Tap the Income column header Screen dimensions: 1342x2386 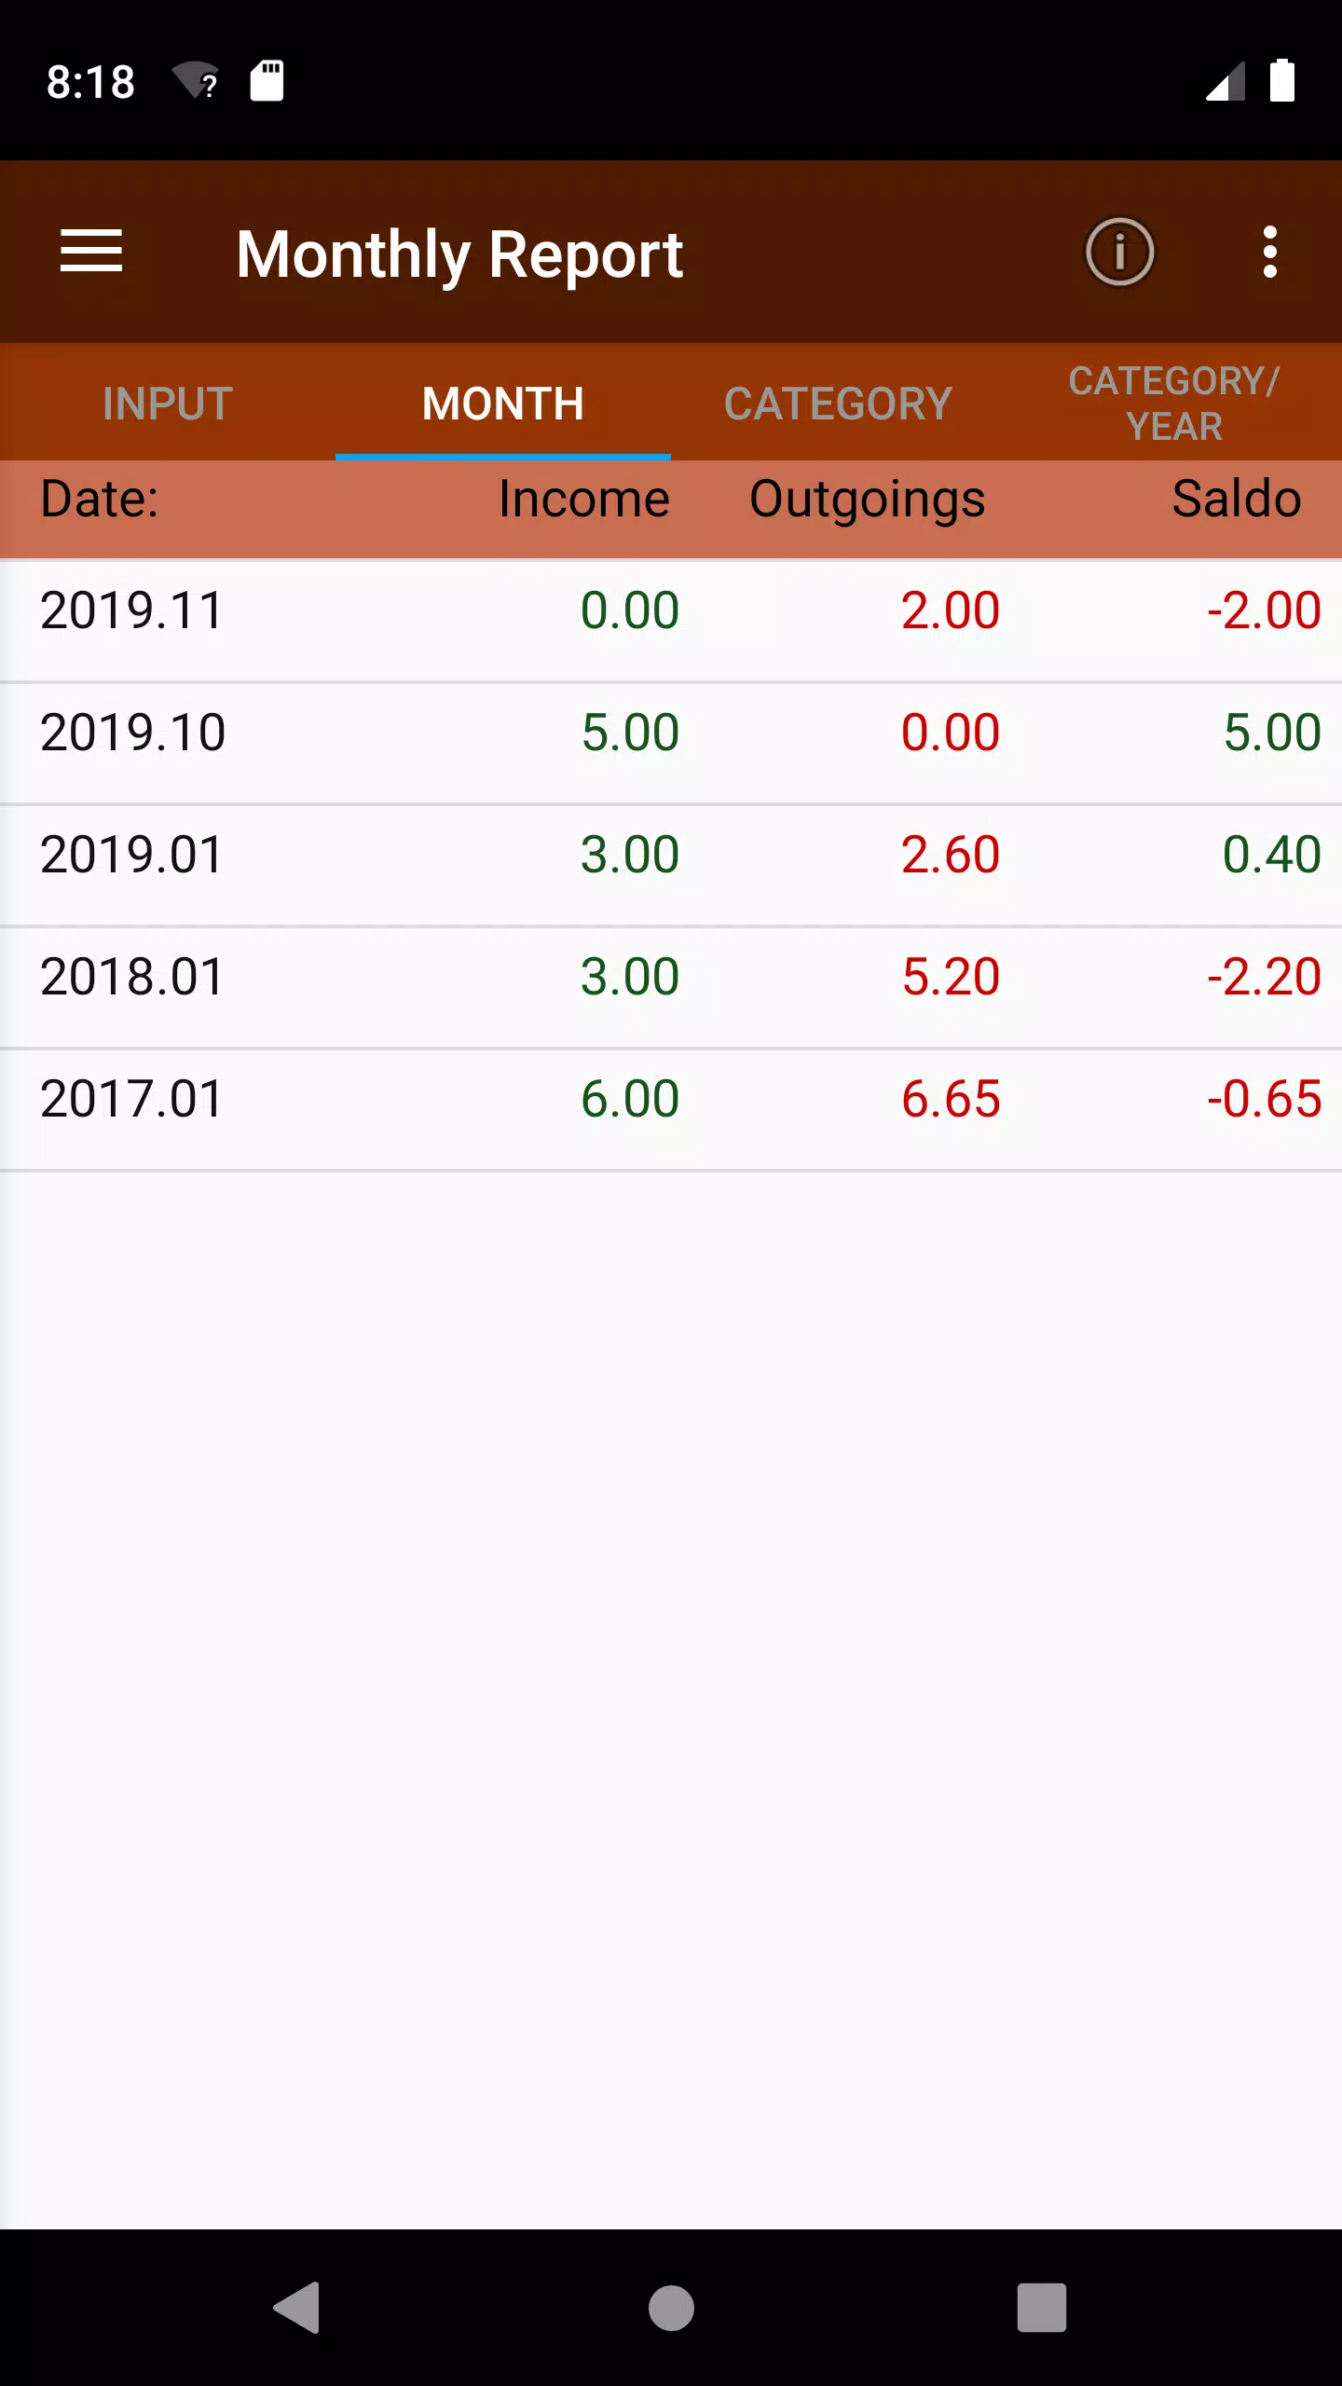click(x=584, y=499)
